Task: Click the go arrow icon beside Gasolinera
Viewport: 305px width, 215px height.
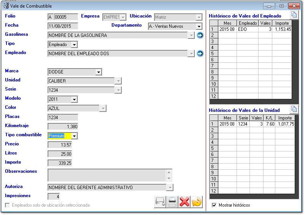Action: pos(200,35)
